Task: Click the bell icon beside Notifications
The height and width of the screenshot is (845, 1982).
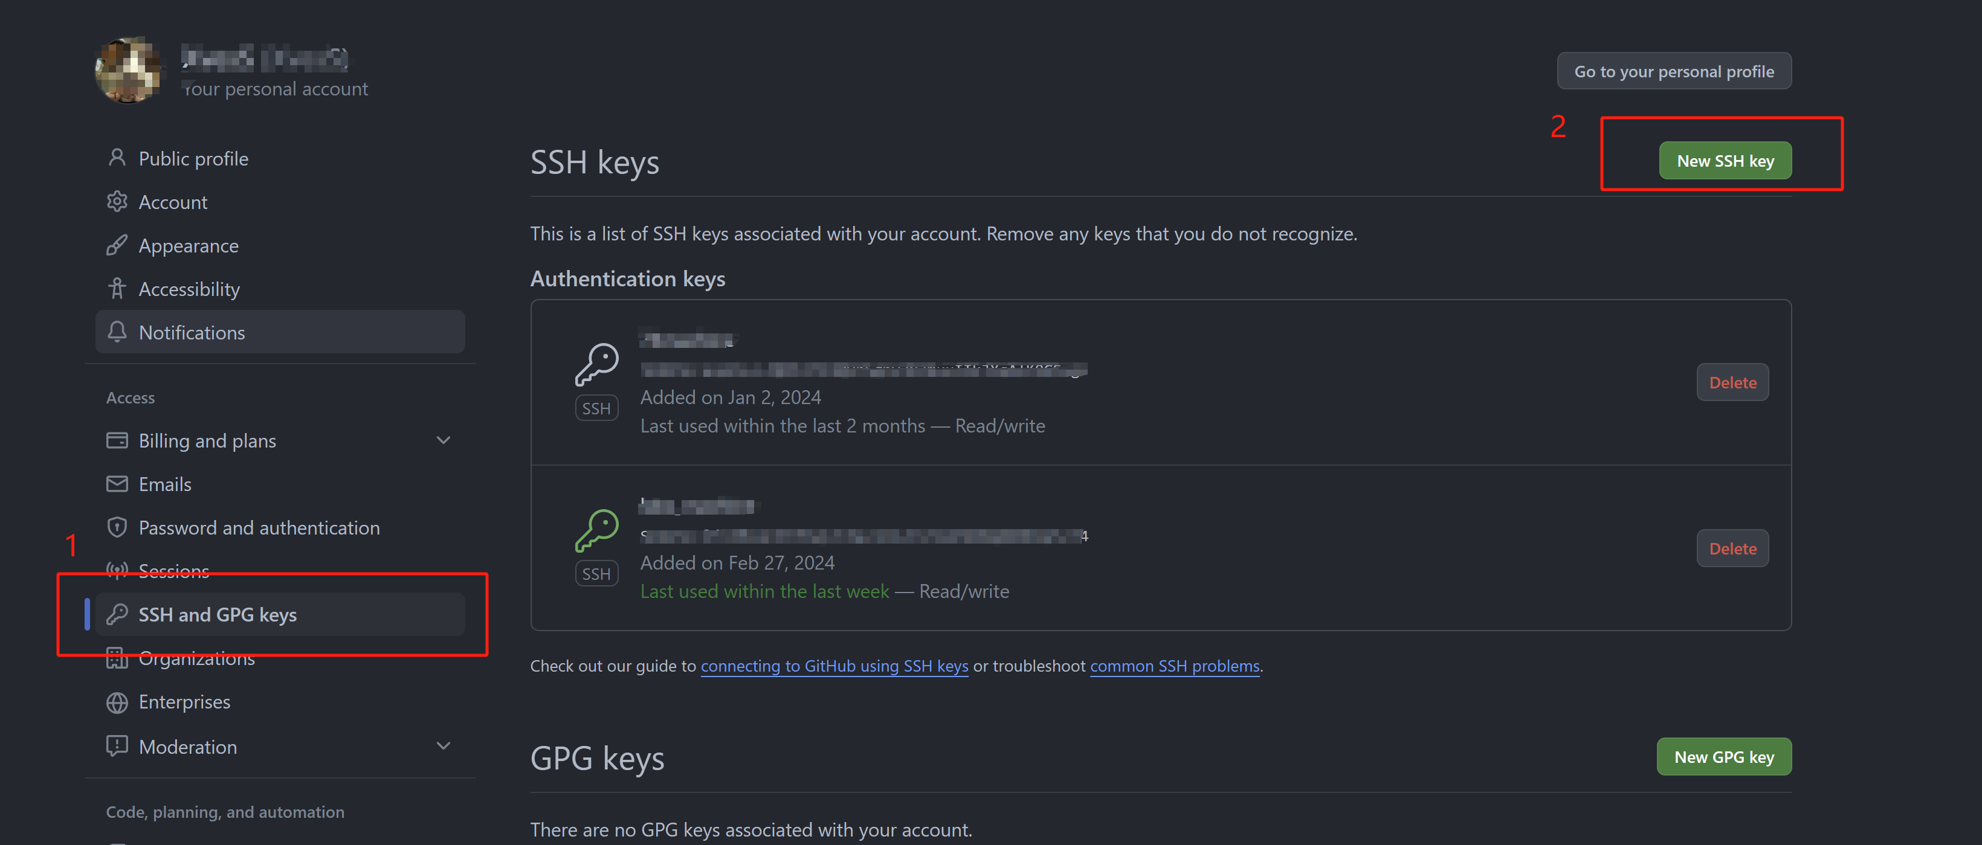Action: click(x=117, y=332)
